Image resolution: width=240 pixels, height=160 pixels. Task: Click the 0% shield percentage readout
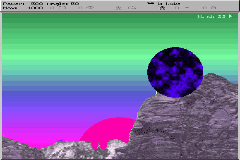click(x=132, y=7)
